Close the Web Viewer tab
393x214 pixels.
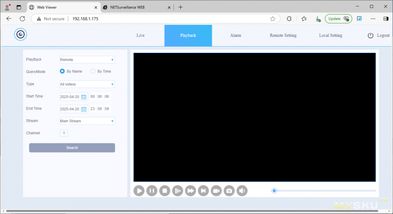tap(96, 7)
